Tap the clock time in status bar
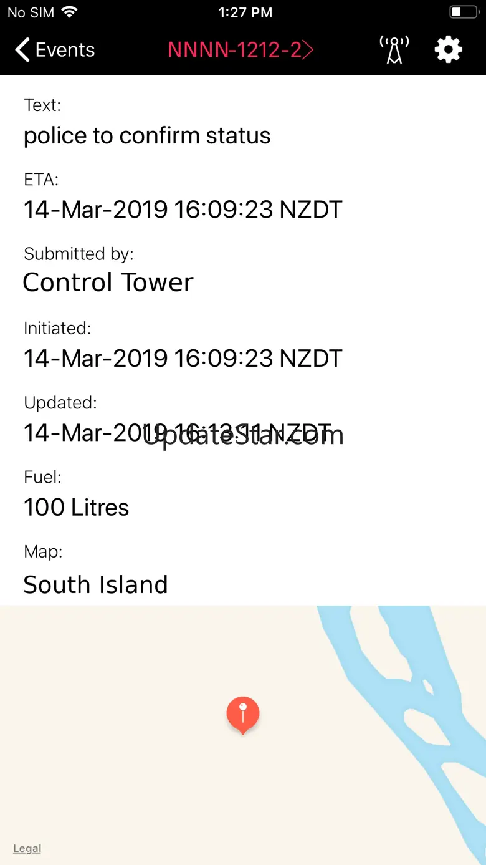This screenshot has width=486, height=865. pyautogui.click(x=245, y=12)
